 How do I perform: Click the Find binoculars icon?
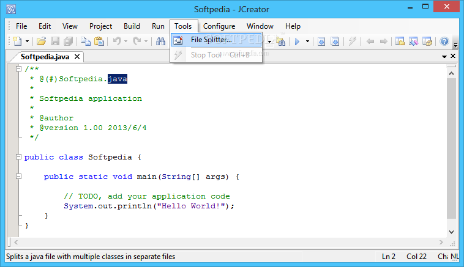(160, 41)
